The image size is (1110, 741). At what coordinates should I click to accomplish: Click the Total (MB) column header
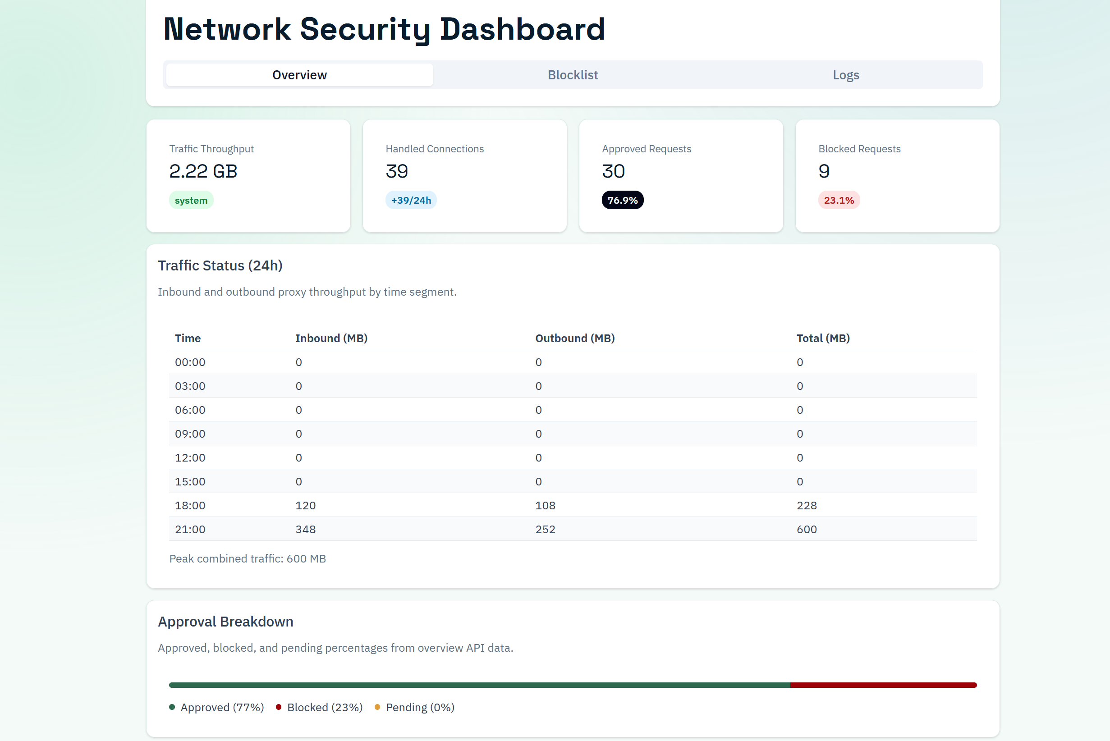822,338
